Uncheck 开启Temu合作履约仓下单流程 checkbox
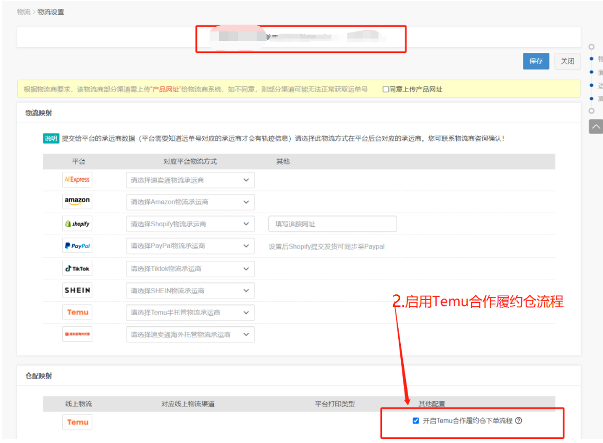The width and height of the screenshot is (603, 443). pyautogui.click(x=416, y=420)
